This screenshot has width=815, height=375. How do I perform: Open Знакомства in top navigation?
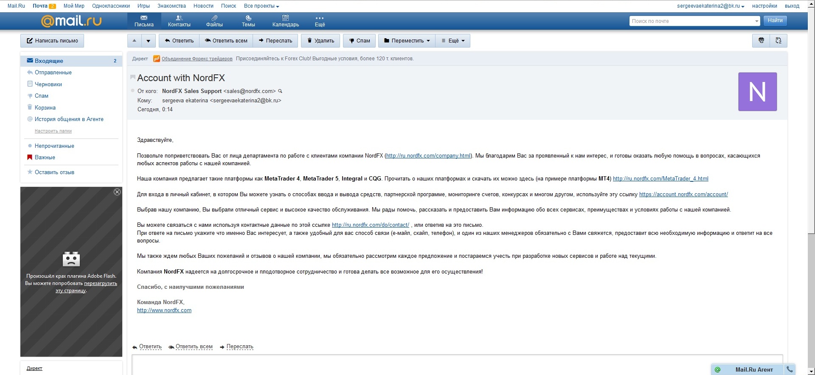171,6
